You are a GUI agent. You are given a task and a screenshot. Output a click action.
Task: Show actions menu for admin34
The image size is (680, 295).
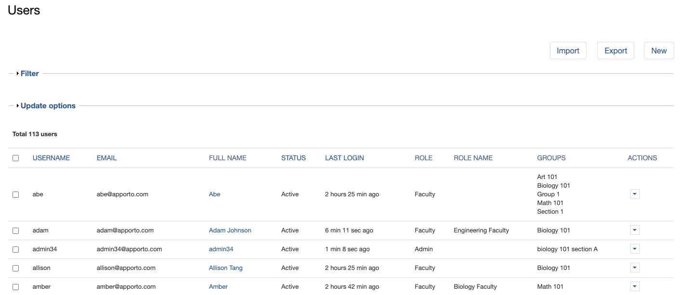[x=635, y=249]
